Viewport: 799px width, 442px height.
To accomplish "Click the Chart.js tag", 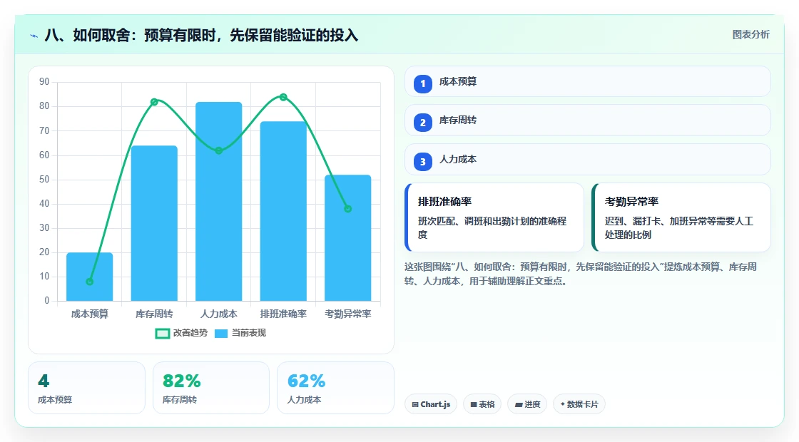I will click(431, 404).
